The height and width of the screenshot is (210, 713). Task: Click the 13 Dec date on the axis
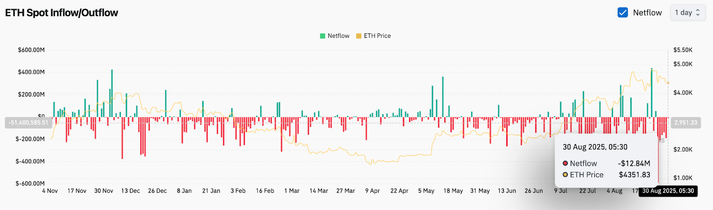(131, 191)
